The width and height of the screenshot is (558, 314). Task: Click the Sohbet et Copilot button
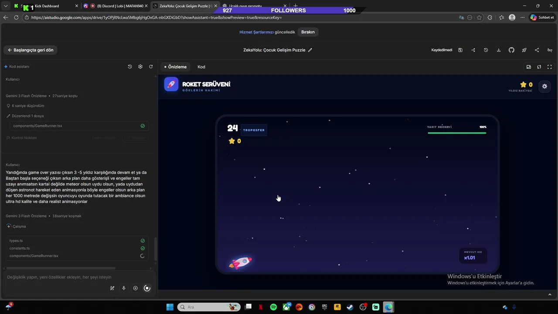tap(542, 17)
